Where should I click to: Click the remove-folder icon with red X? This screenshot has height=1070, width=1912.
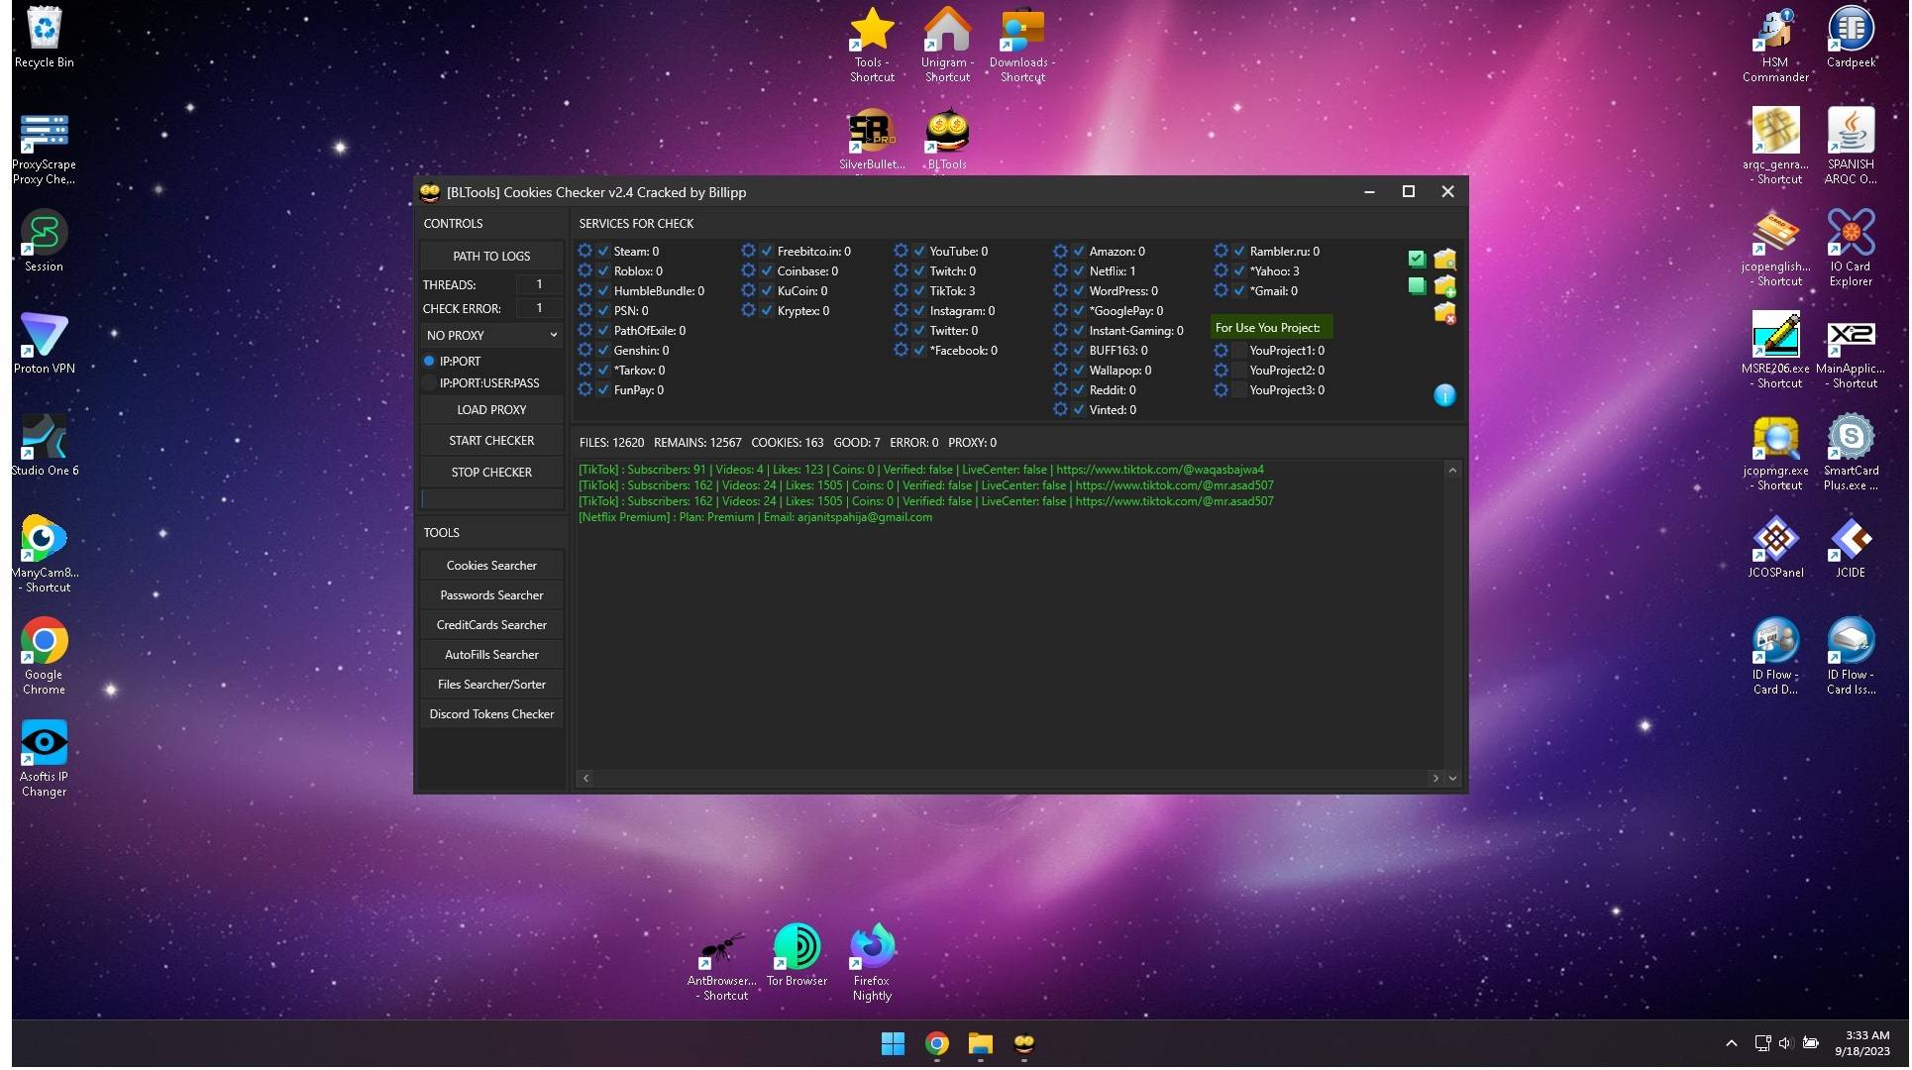coord(1445,314)
